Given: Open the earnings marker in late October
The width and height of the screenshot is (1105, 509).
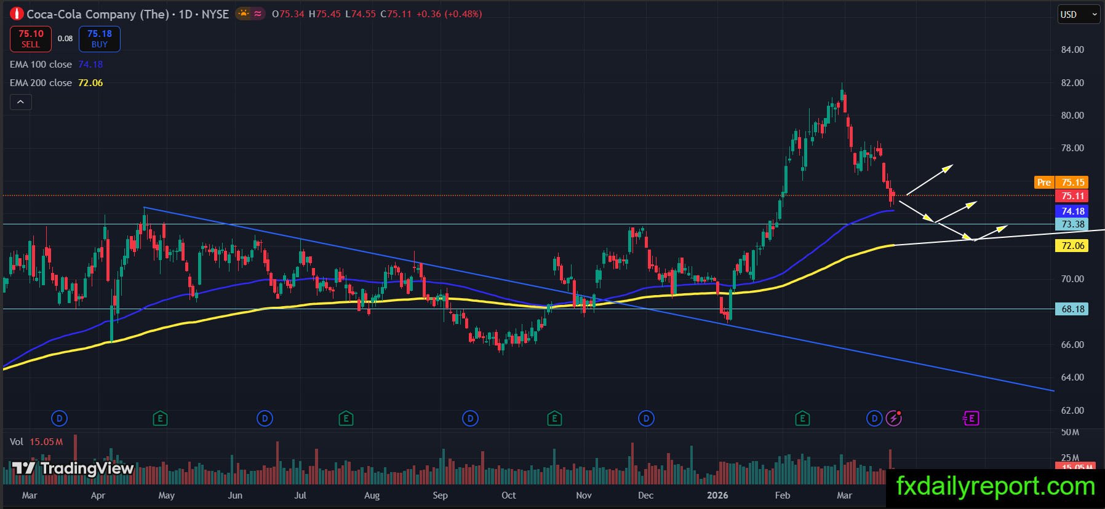Looking at the screenshot, I should pyautogui.click(x=554, y=419).
